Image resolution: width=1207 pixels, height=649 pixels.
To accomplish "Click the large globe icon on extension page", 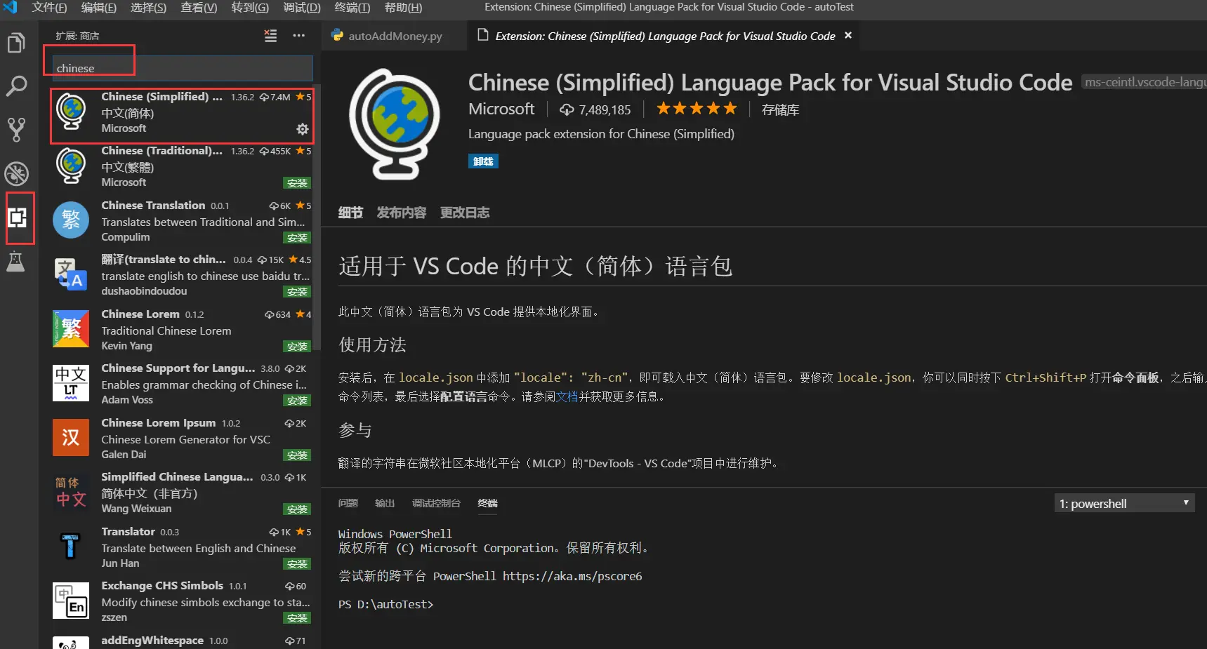I will tap(395, 123).
